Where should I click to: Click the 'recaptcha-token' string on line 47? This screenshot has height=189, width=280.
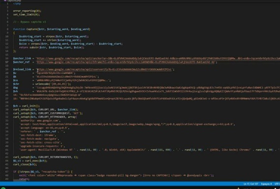(x=55, y=172)
